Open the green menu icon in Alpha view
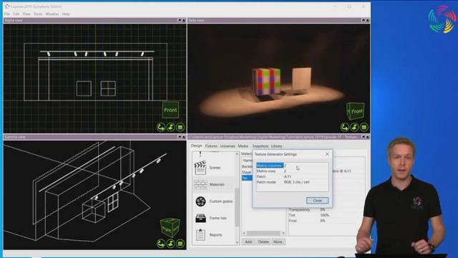 click(180, 128)
